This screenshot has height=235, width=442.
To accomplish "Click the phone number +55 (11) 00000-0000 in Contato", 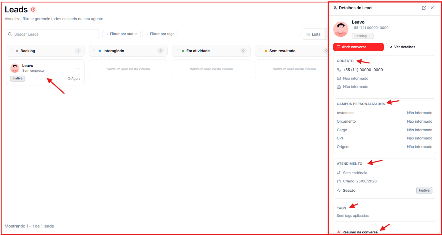I will pyautogui.click(x=363, y=70).
